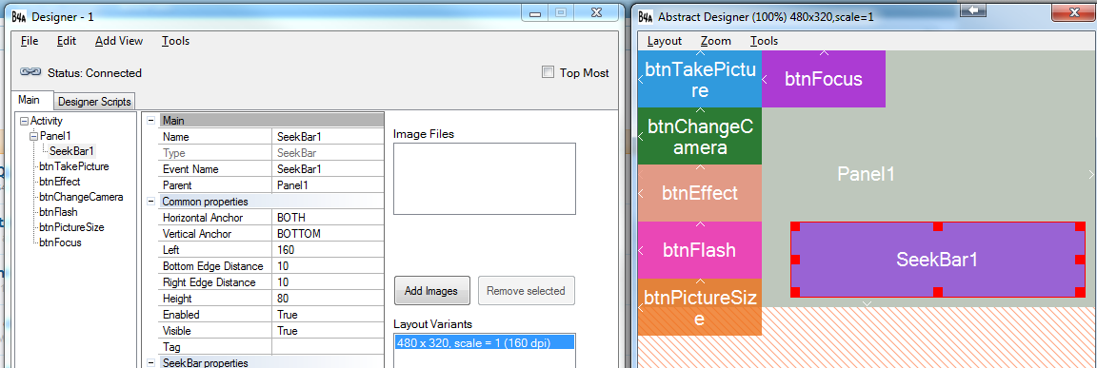Viewport: 1097px width, 368px height.
Task: Click the Event Name value field
Action: tap(328, 169)
